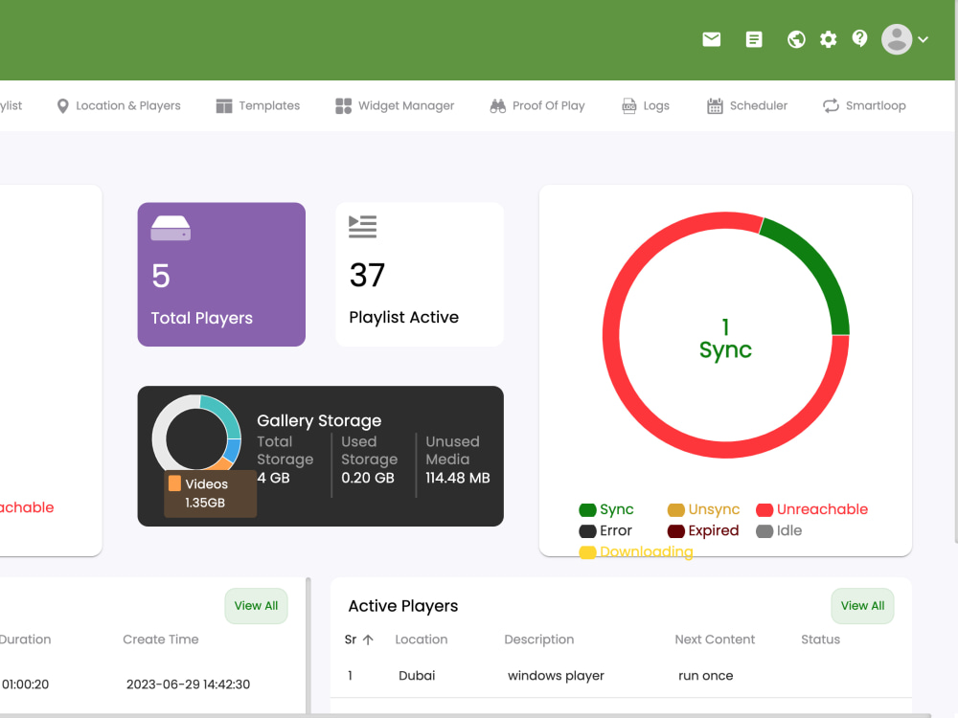Click the notes icon in the top bar
The height and width of the screenshot is (718, 958).
click(754, 39)
